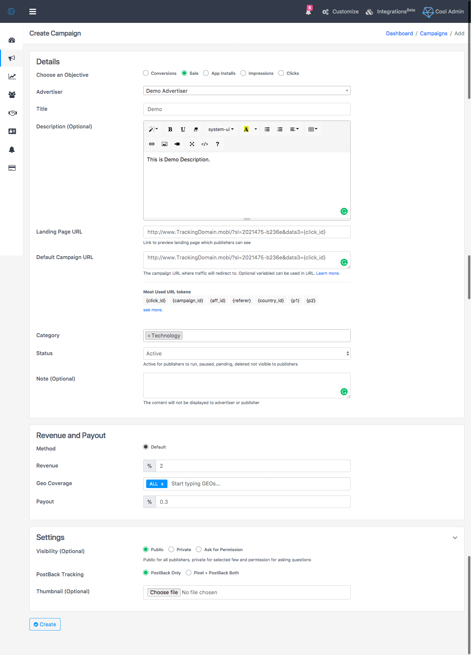Click the Title input field

pyautogui.click(x=247, y=109)
